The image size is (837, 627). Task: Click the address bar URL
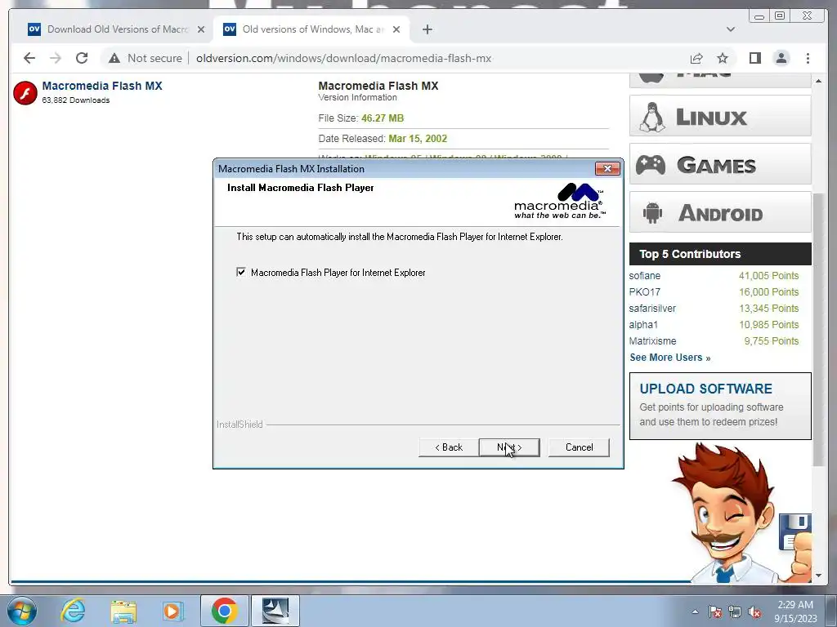click(x=343, y=58)
